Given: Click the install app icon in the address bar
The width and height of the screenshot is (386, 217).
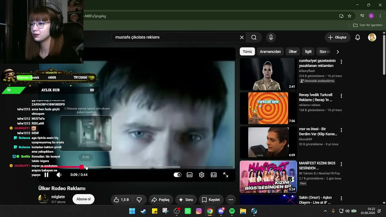Looking at the screenshot, I should [341, 16].
